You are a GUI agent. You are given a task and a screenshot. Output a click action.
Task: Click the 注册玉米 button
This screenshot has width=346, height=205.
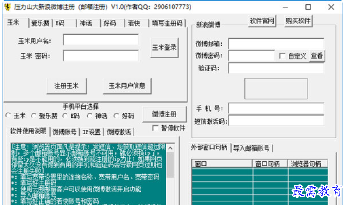[67, 86]
